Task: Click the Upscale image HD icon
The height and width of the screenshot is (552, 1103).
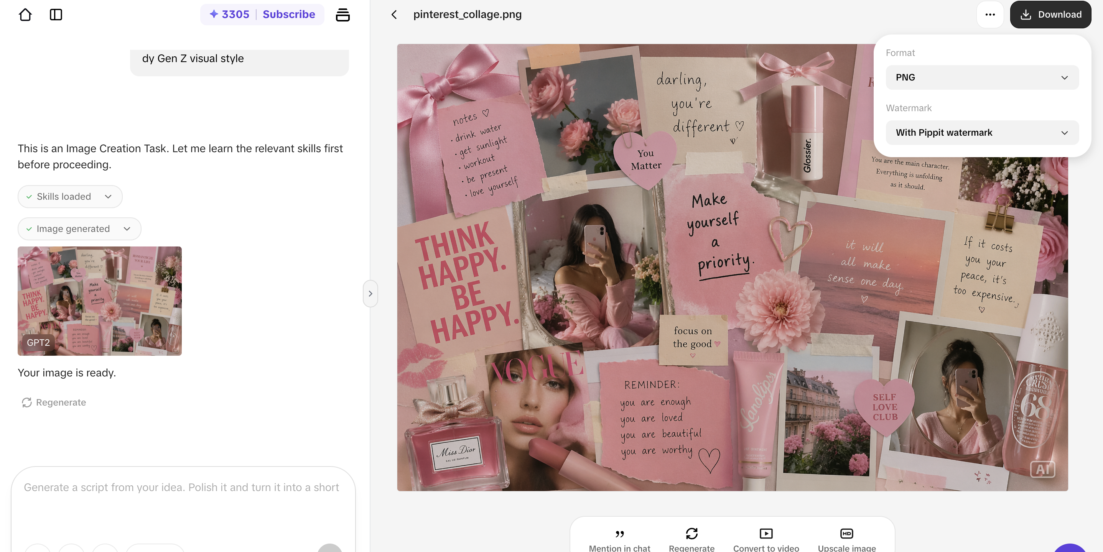Action: pyautogui.click(x=846, y=534)
